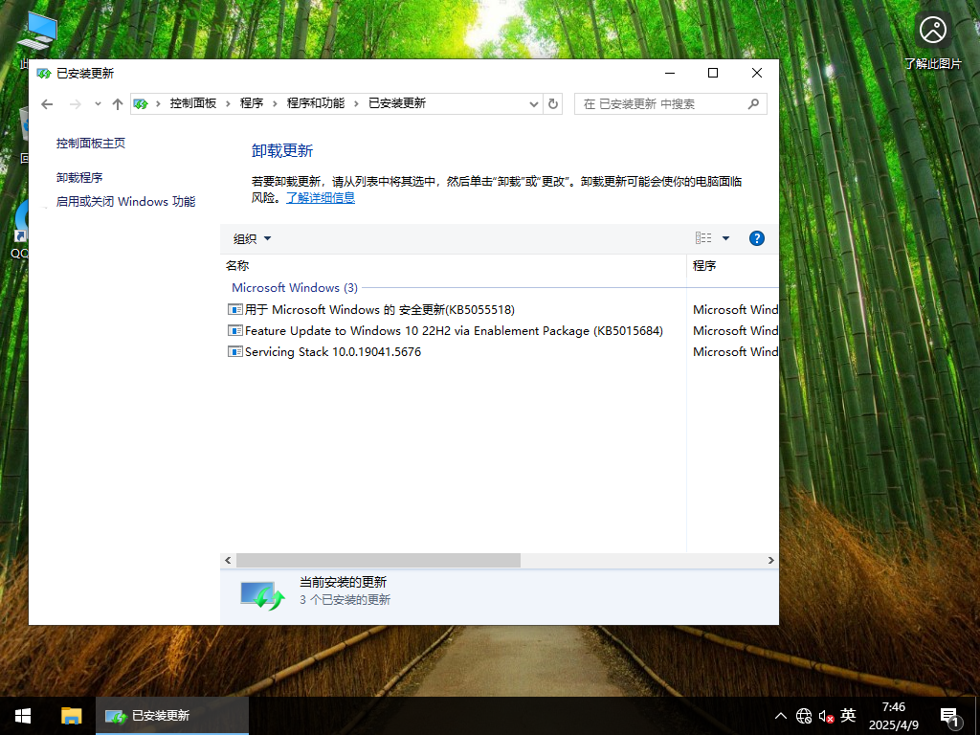
Task: Open File Explorer from the taskbar
Action: [x=71, y=715]
